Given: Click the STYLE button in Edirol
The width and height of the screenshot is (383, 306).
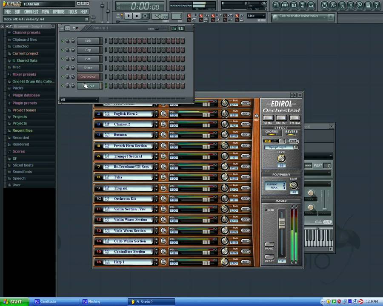Looking at the screenshot, I should pos(268,118).
